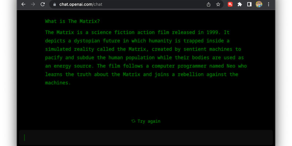292x146 pixels.
Task: Toggle the browser side panel
Action: [x=249, y=4]
